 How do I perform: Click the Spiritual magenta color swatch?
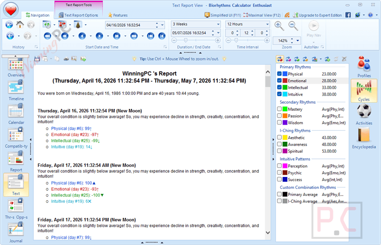click(x=285, y=151)
